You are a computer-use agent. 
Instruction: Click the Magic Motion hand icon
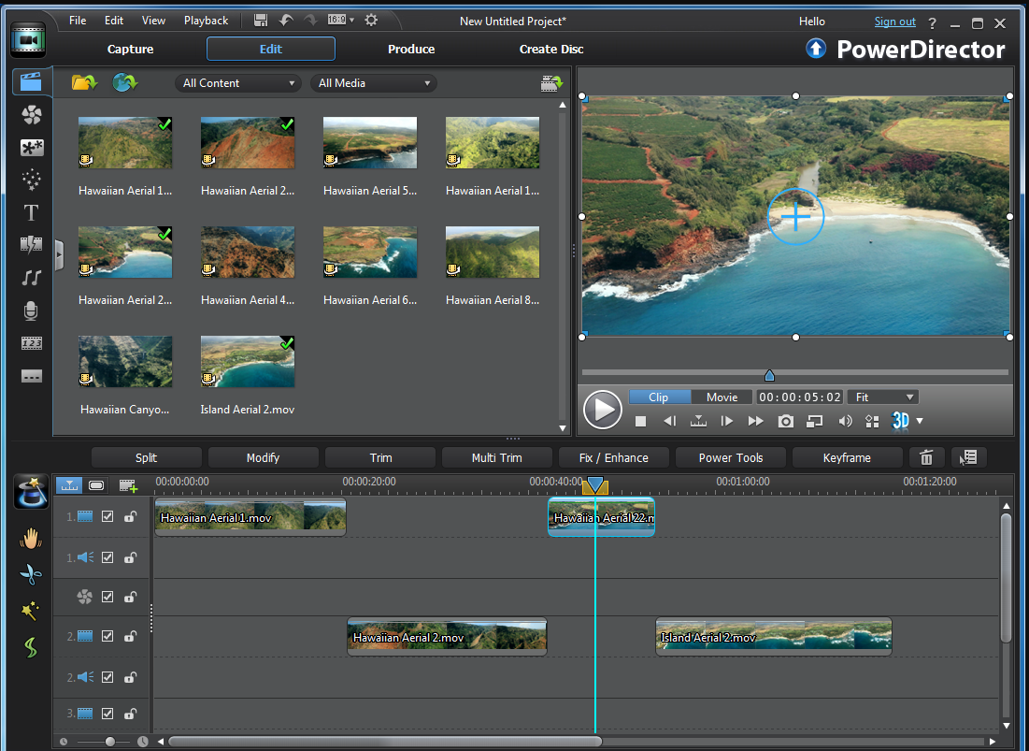pyautogui.click(x=31, y=539)
